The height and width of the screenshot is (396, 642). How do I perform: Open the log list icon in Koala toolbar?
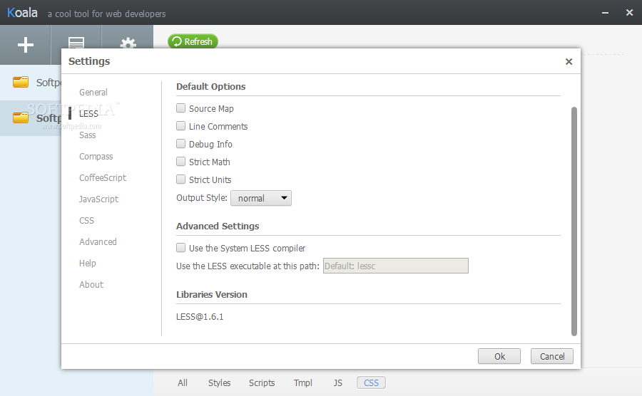point(76,43)
